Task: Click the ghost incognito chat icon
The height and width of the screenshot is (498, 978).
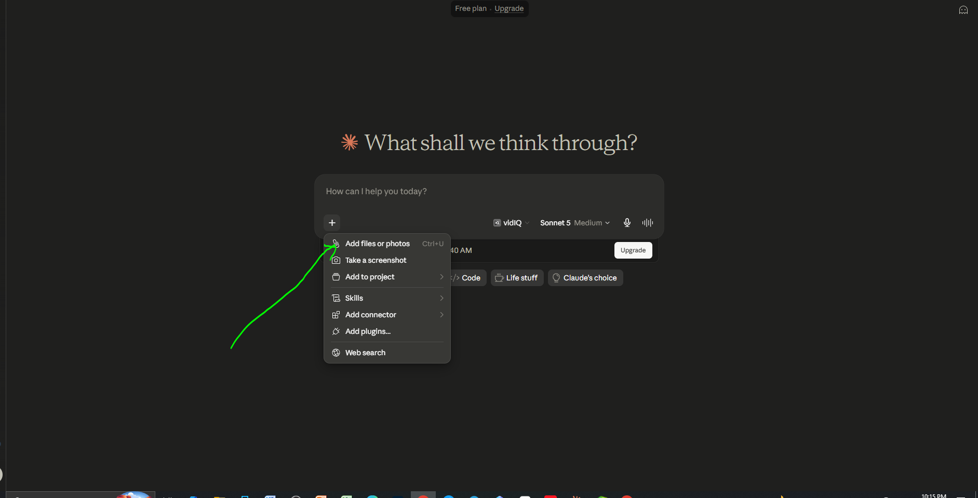Action: pyautogui.click(x=963, y=10)
